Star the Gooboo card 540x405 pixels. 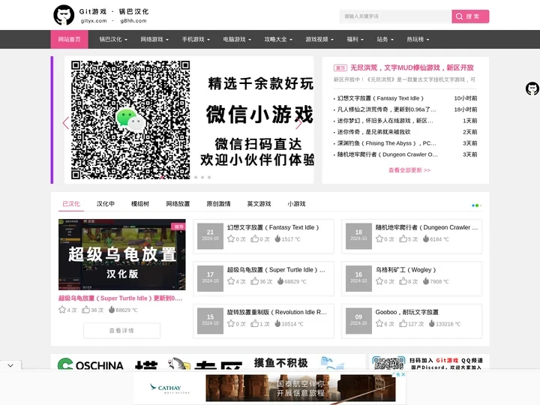click(379, 323)
